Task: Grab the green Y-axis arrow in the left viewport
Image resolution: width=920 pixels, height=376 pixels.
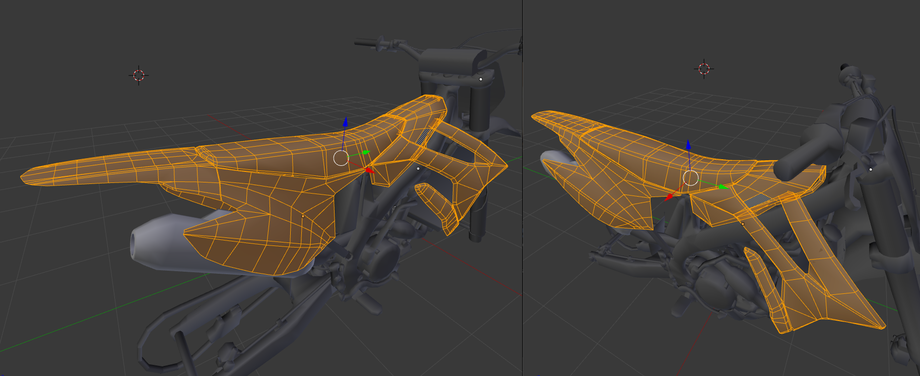Action: (x=366, y=152)
